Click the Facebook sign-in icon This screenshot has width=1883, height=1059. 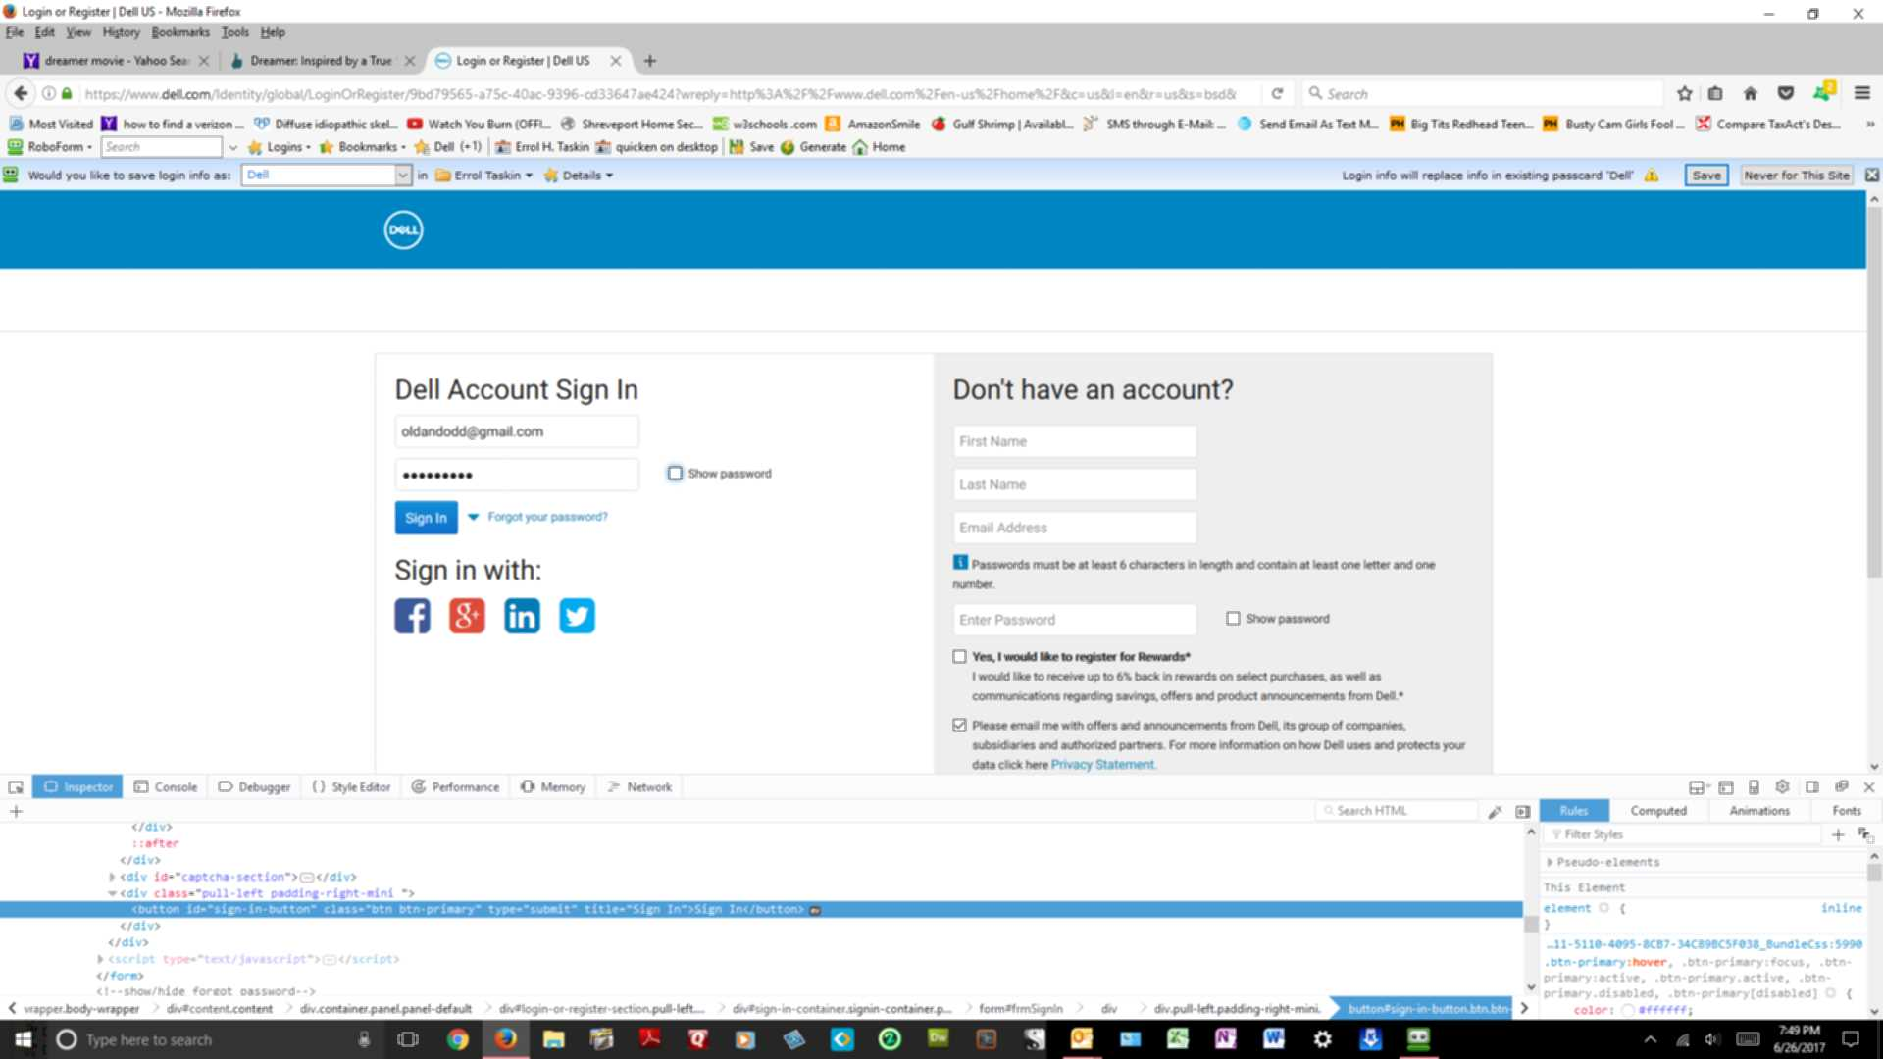coord(412,616)
